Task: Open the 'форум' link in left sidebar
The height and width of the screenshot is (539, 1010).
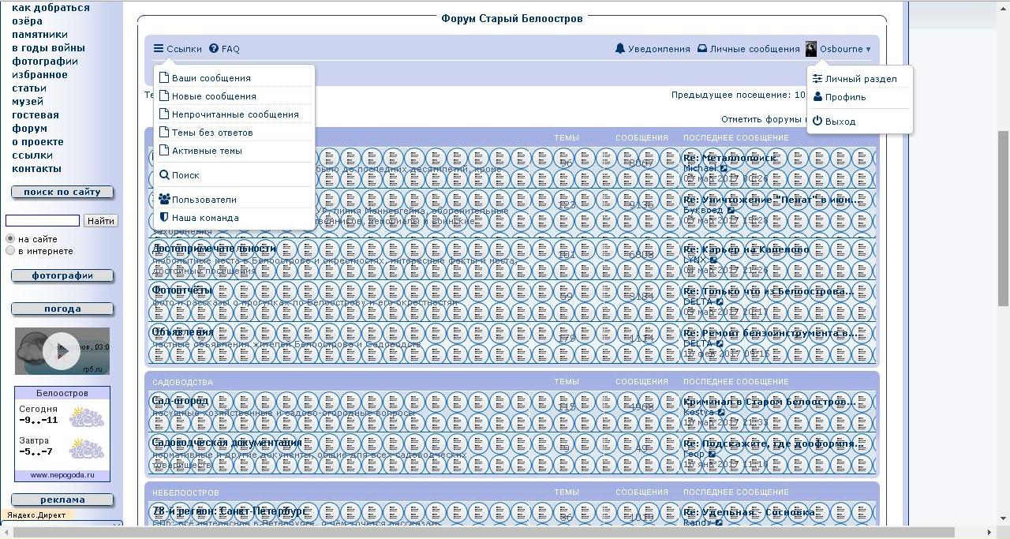Action: [30, 128]
